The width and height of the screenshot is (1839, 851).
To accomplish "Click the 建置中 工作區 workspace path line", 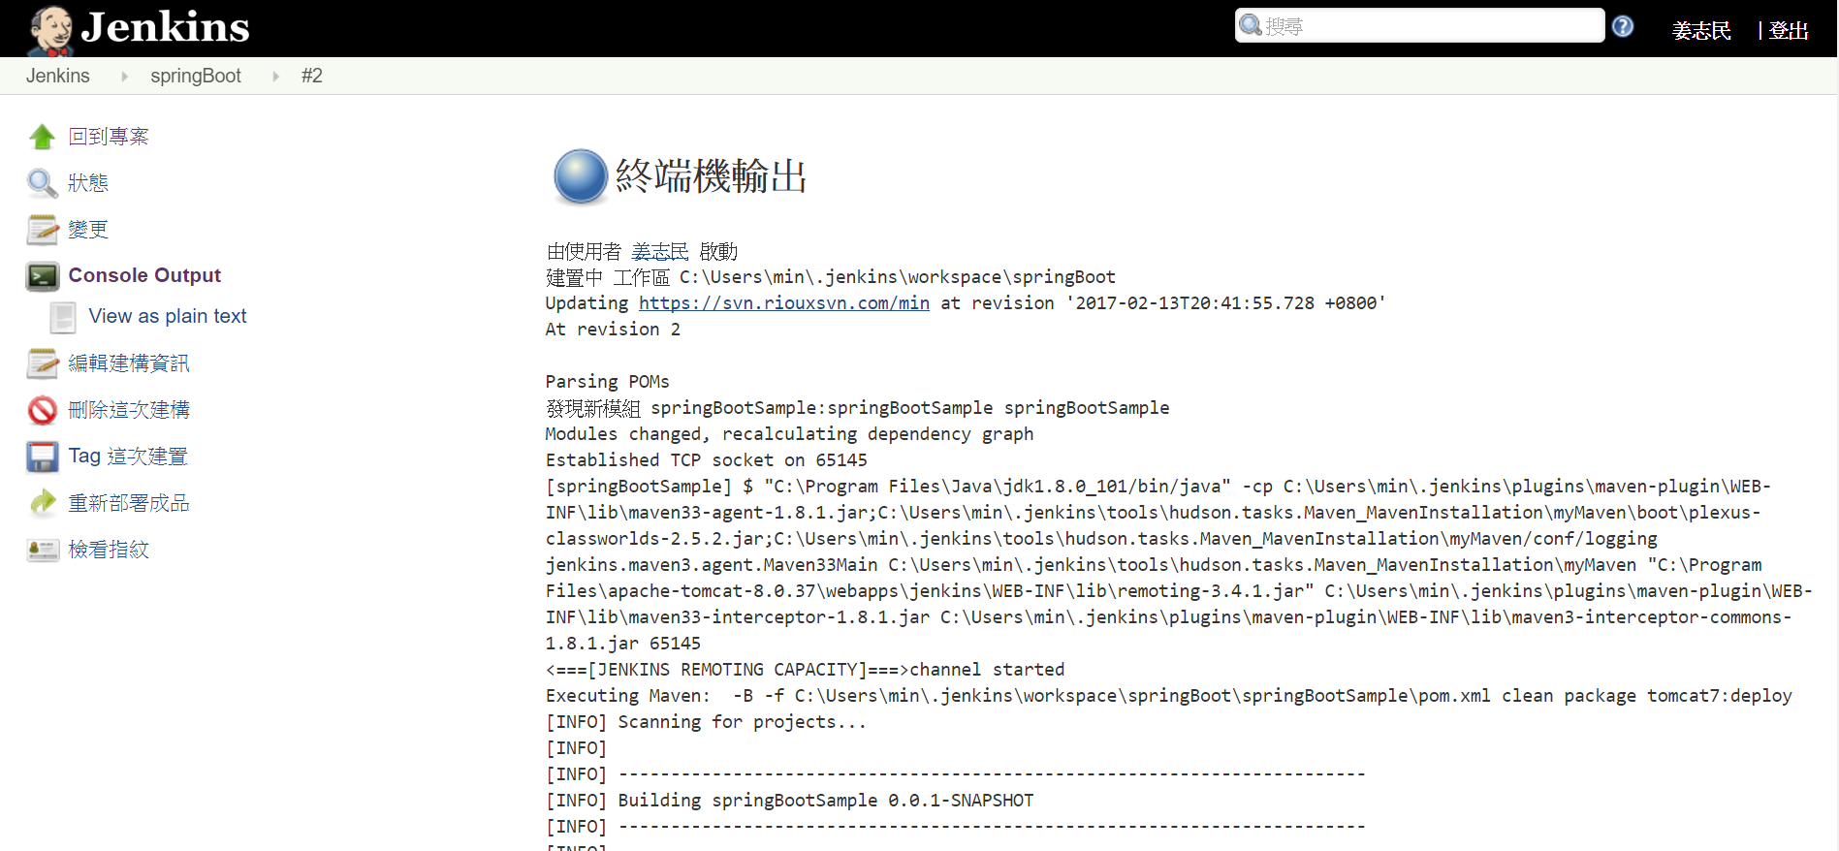I will pyautogui.click(x=831, y=277).
